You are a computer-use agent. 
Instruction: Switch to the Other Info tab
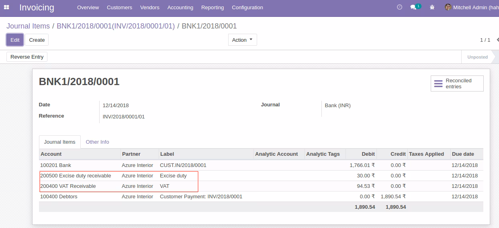click(97, 142)
